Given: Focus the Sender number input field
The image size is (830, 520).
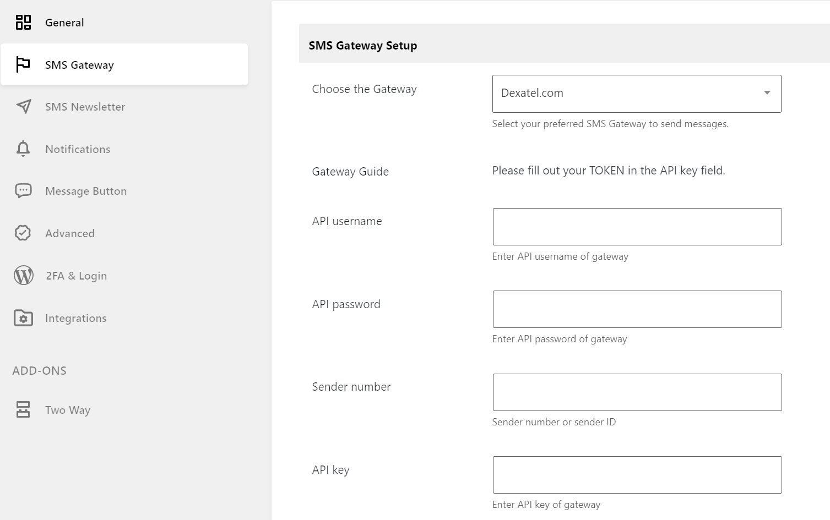Looking at the screenshot, I should 637,392.
